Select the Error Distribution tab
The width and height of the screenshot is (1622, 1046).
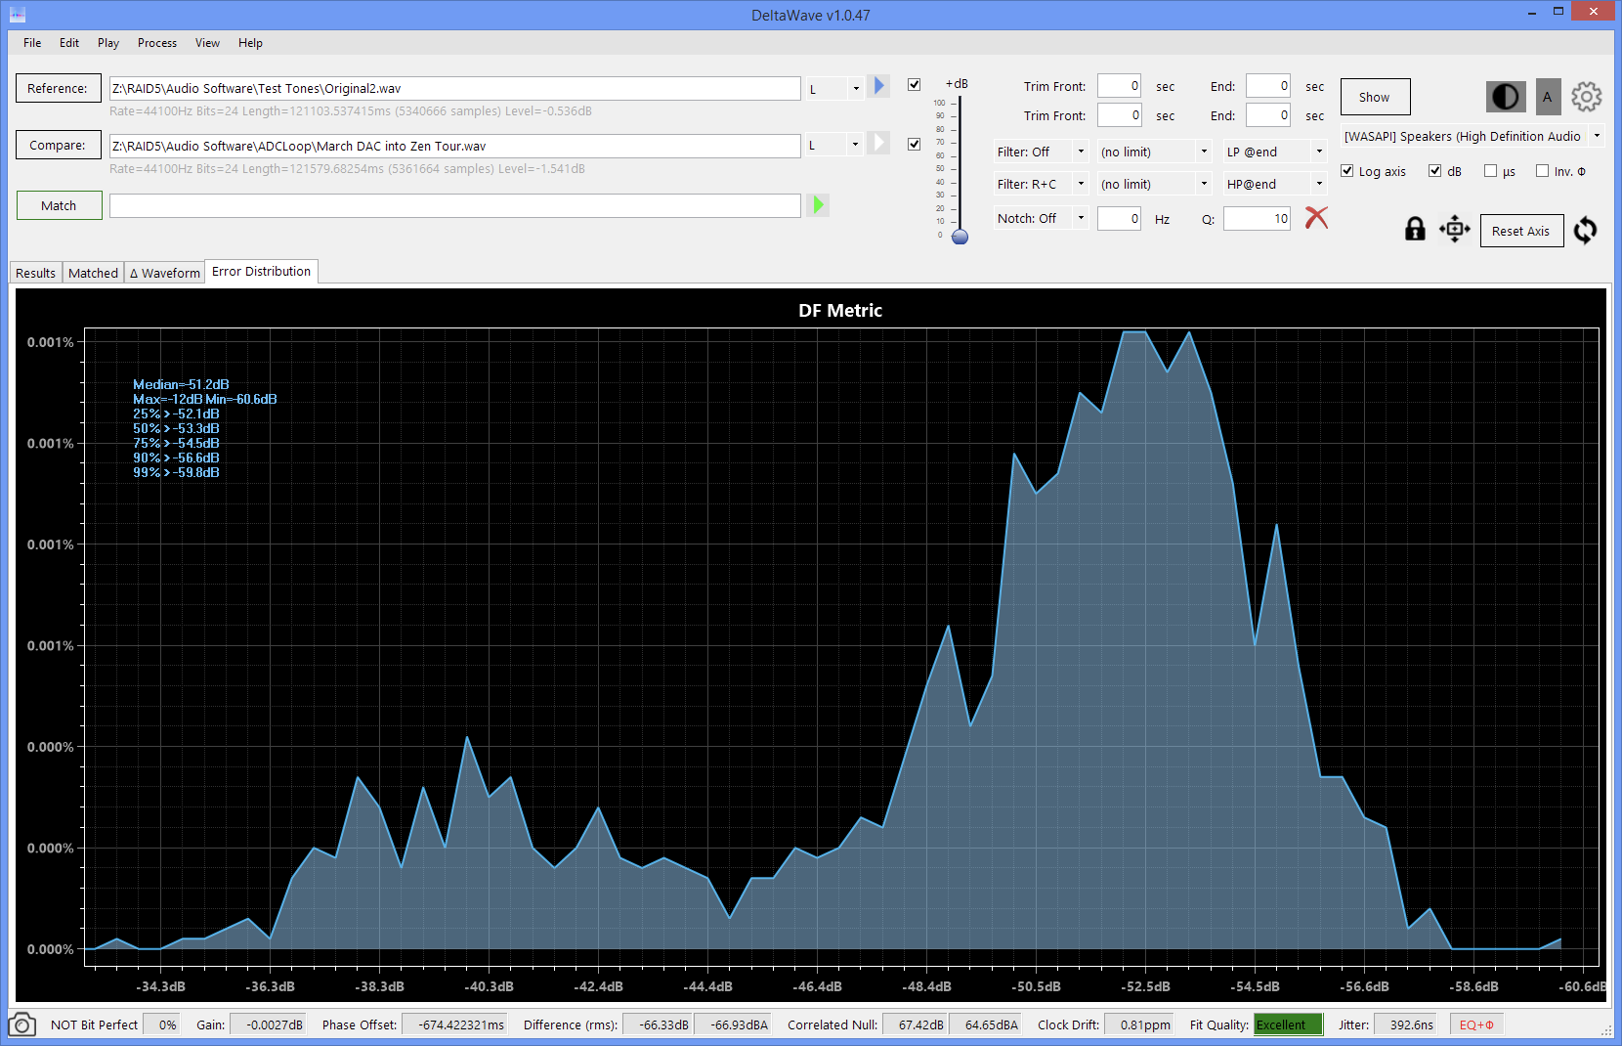coord(261,271)
